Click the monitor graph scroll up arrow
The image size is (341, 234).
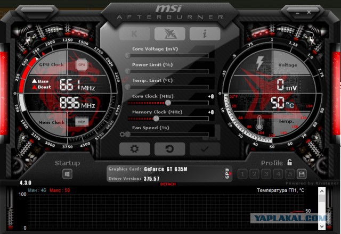click(x=322, y=191)
